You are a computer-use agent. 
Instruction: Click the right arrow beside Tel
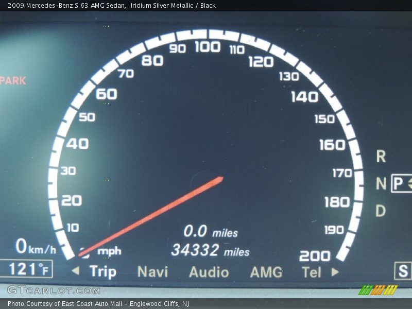coord(335,272)
